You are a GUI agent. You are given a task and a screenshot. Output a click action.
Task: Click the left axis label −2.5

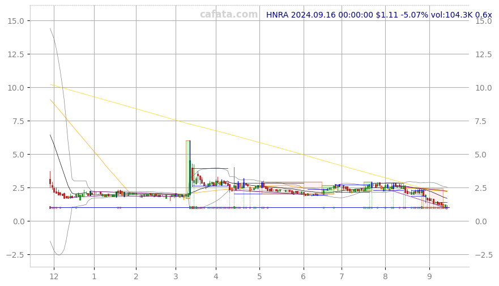pos(15,255)
